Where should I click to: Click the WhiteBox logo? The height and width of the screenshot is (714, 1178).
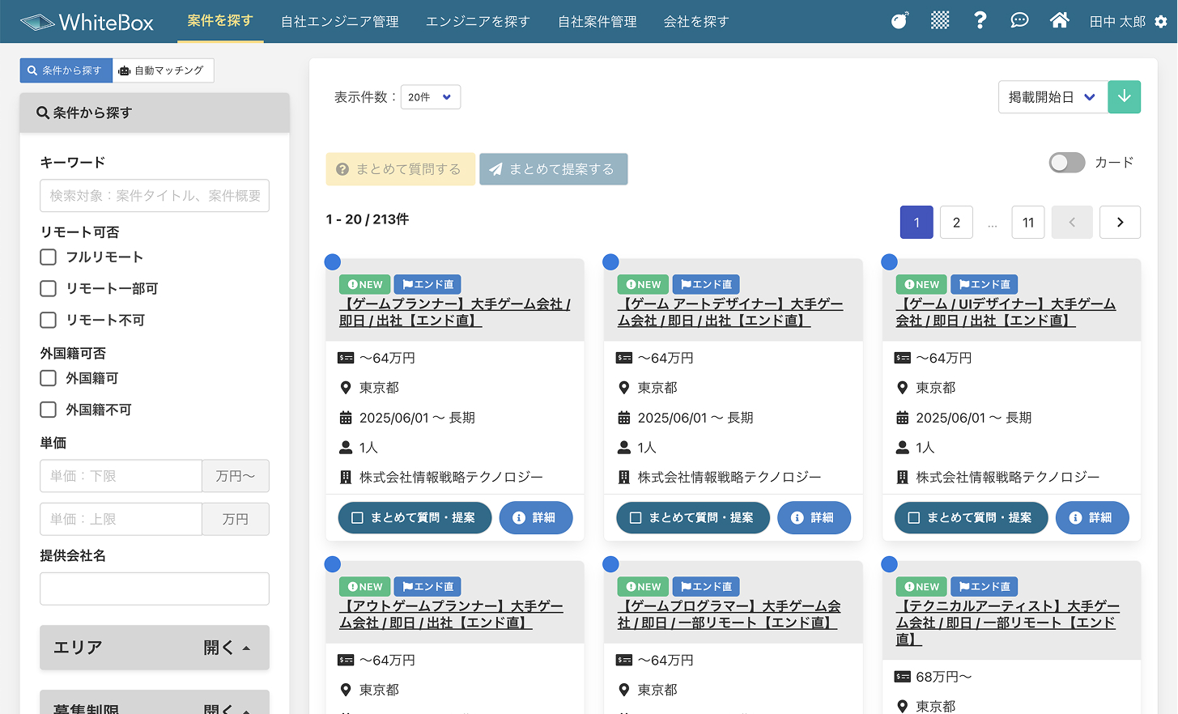tap(87, 22)
